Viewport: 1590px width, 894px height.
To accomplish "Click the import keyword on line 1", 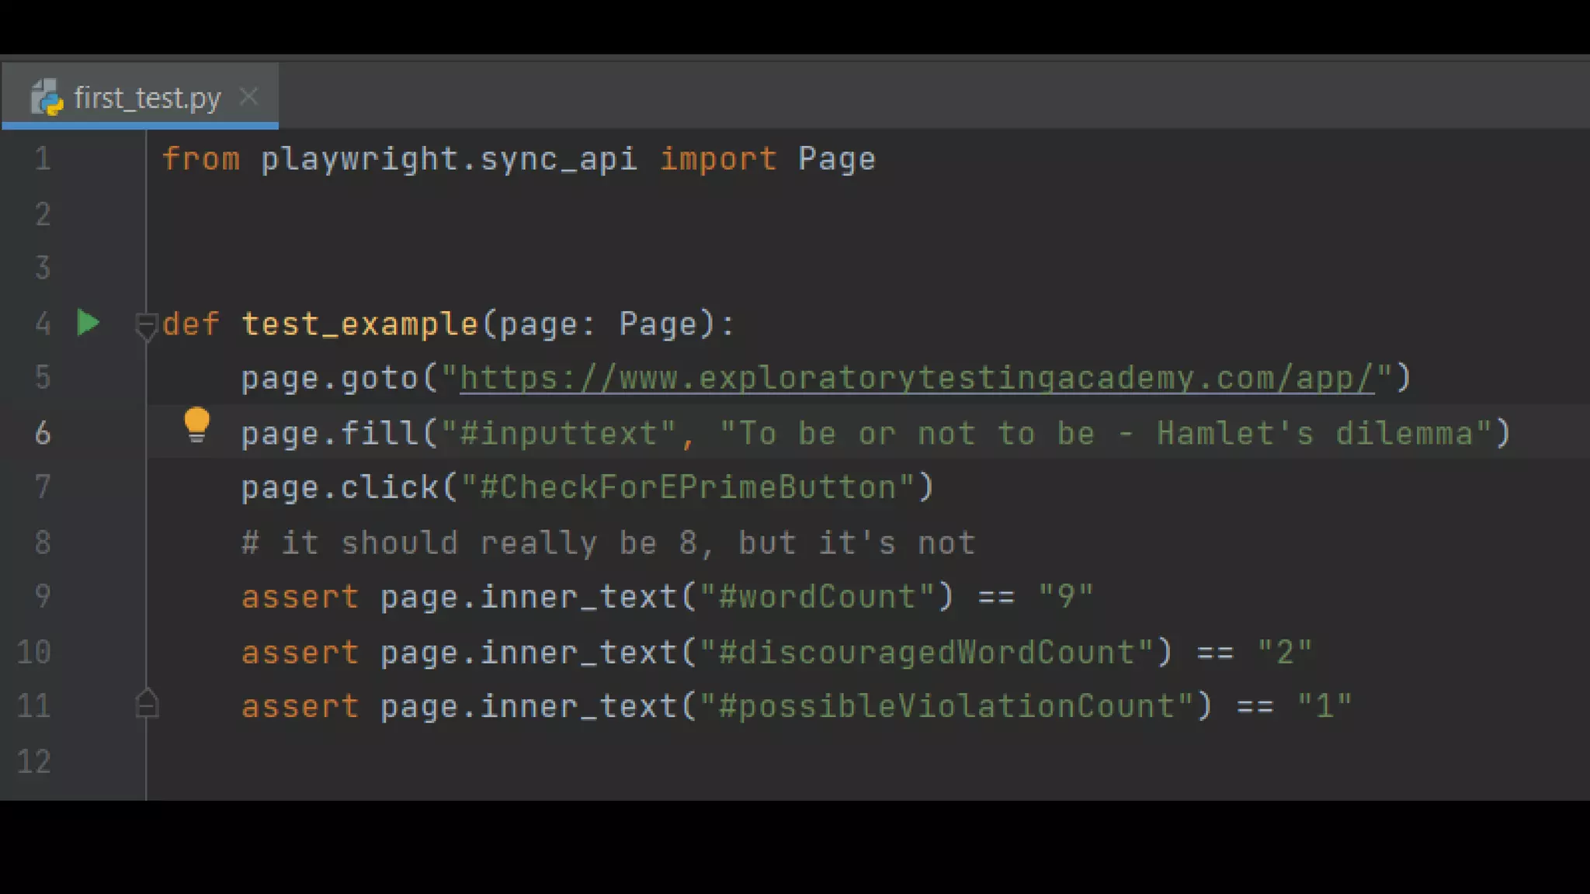I will [717, 159].
